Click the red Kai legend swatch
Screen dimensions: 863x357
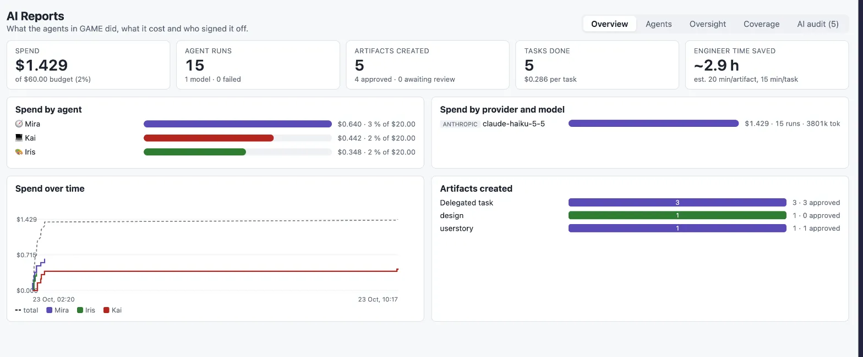click(106, 310)
